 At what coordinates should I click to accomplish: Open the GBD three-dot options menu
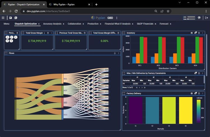click(117, 18)
